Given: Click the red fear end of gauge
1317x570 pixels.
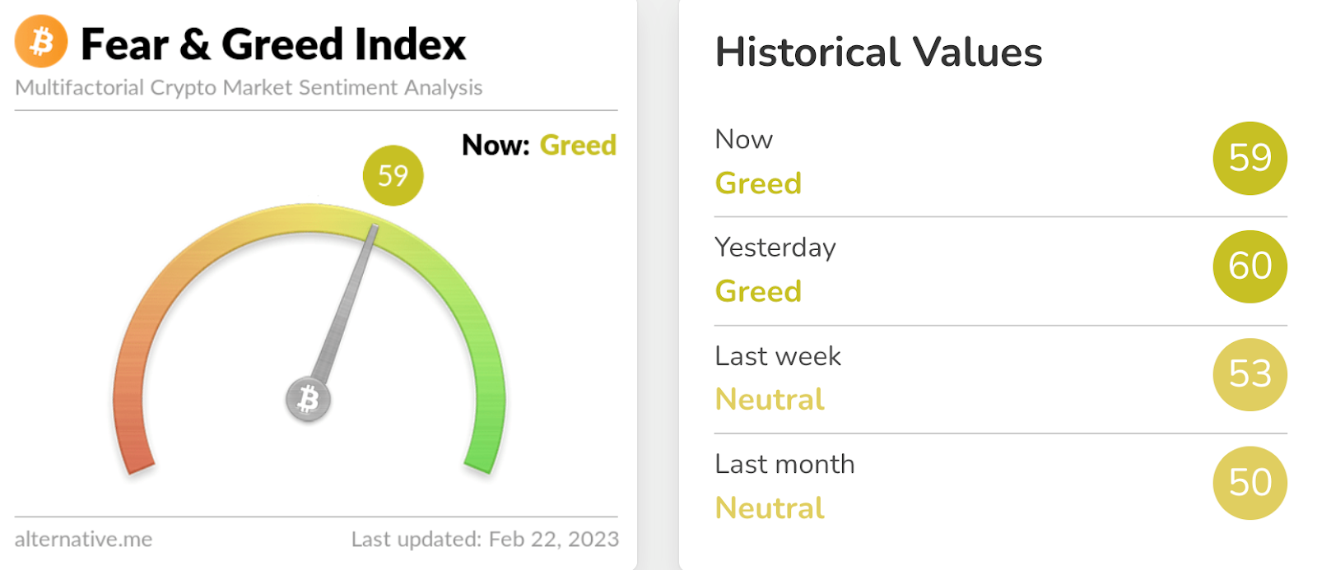Looking at the screenshot, I should (134, 436).
